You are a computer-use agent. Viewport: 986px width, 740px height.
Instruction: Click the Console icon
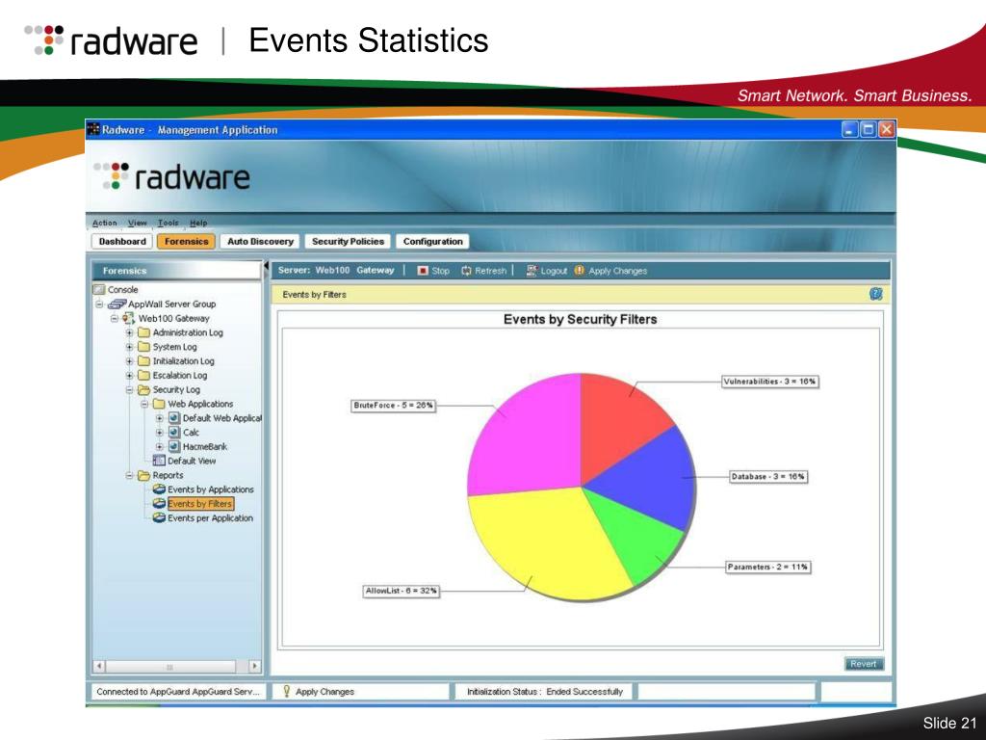(99, 289)
